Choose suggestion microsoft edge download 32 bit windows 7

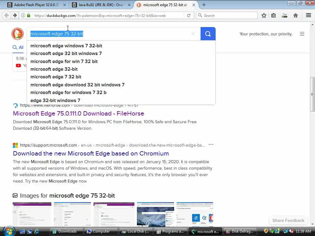[x=121, y=85]
